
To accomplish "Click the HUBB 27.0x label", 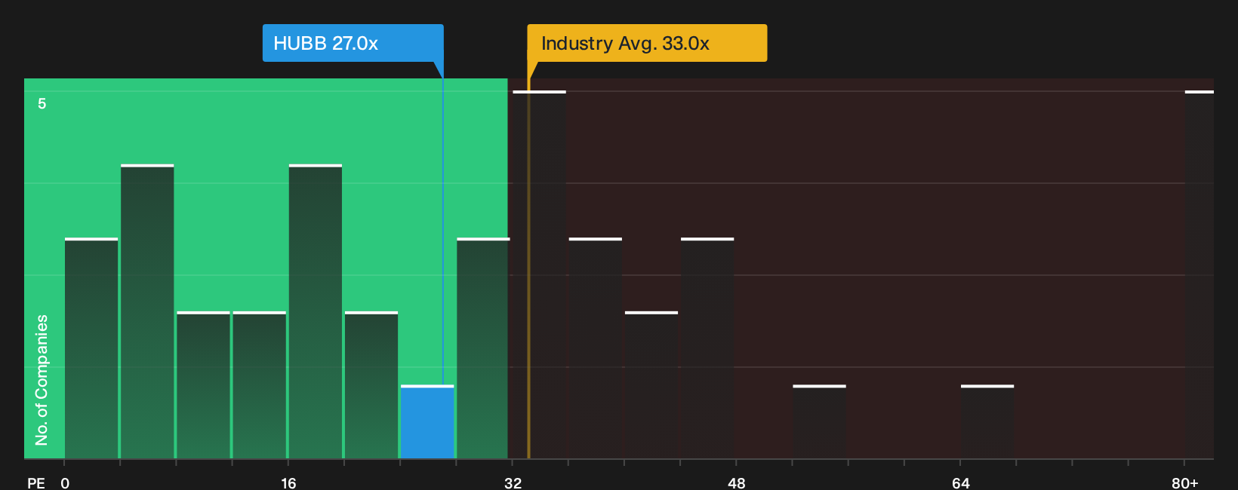I will point(353,43).
